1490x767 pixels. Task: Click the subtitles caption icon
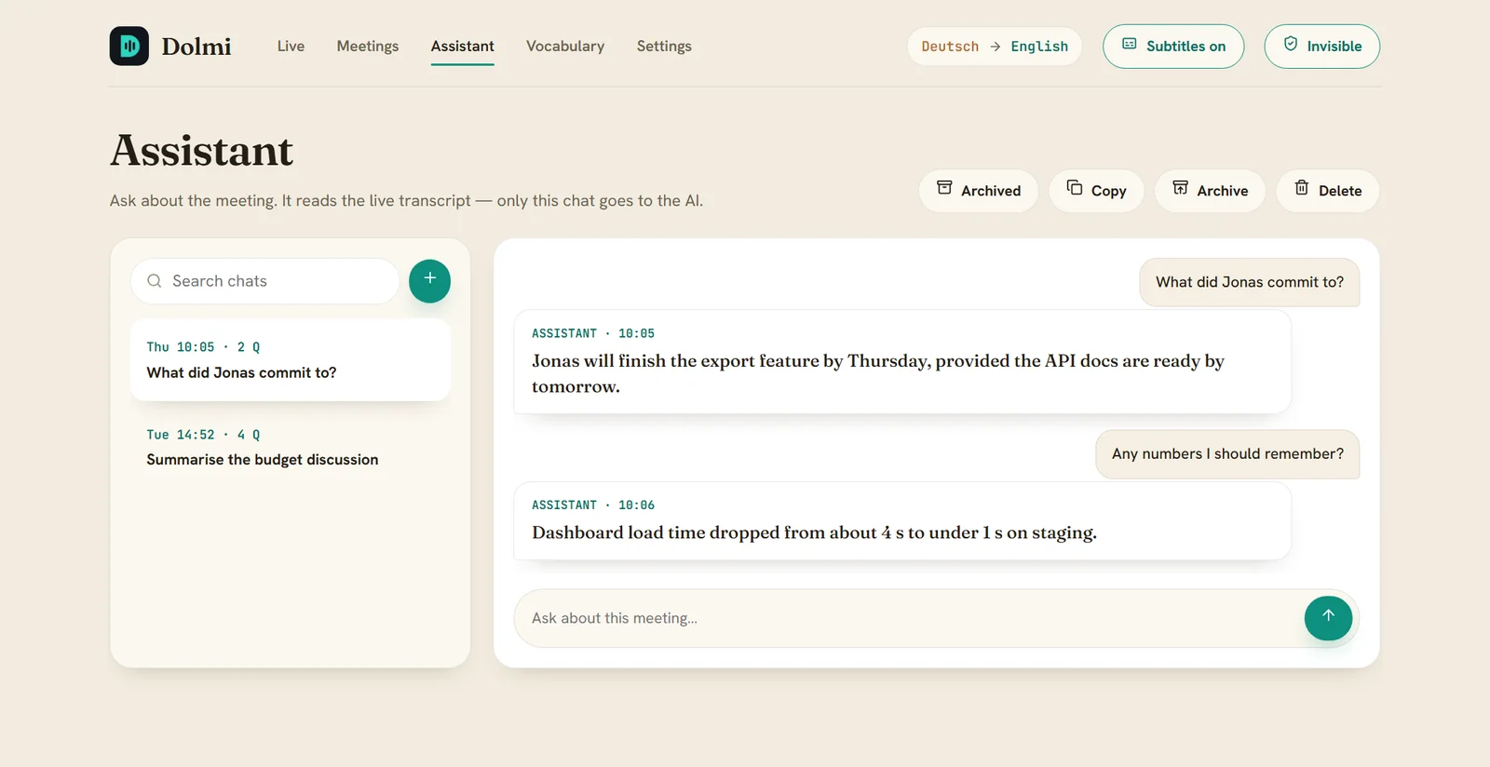[x=1129, y=44]
